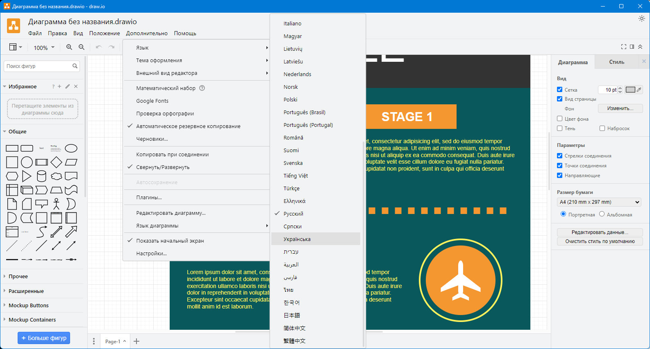Switch to the Стиль tab
The height and width of the screenshot is (349, 650).
(x=616, y=62)
